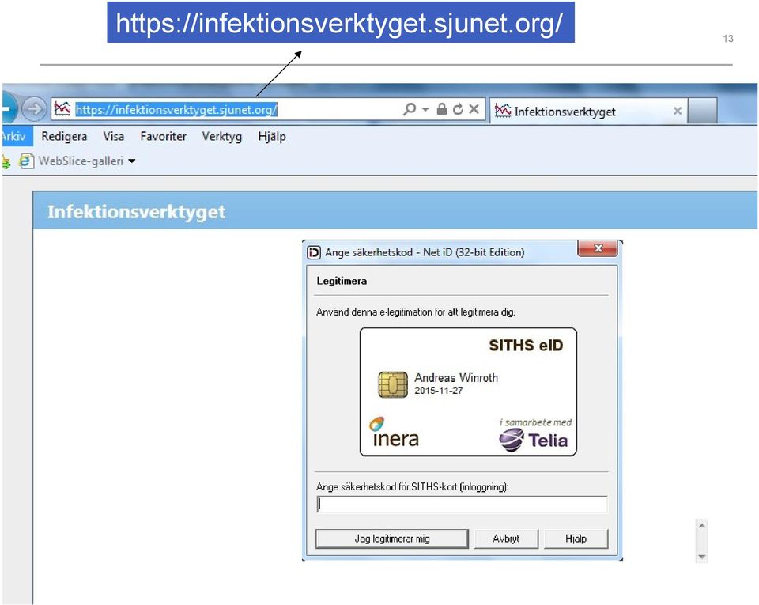This screenshot has width=759, height=605.
Task: Click the Legitimera heading text
Action: click(342, 281)
